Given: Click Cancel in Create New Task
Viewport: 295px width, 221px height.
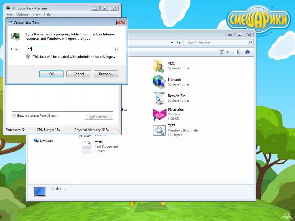Looking at the screenshot, I should (x=79, y=74).
